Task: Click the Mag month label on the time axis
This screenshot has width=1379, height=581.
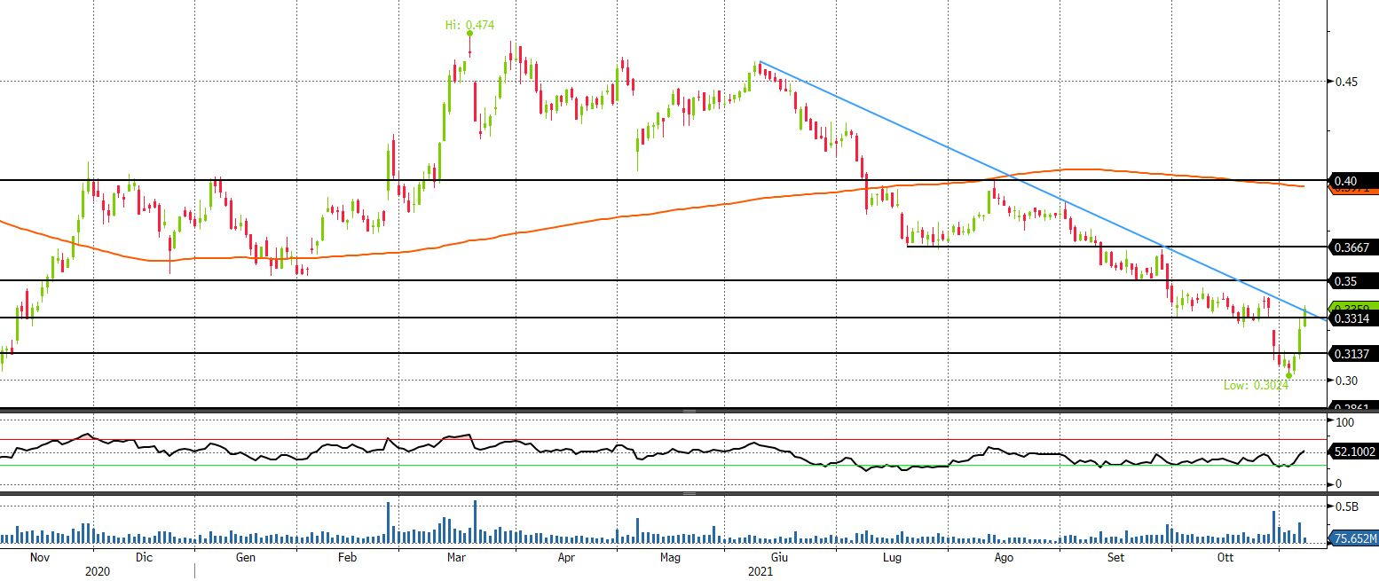Action: tap(670, 558)
